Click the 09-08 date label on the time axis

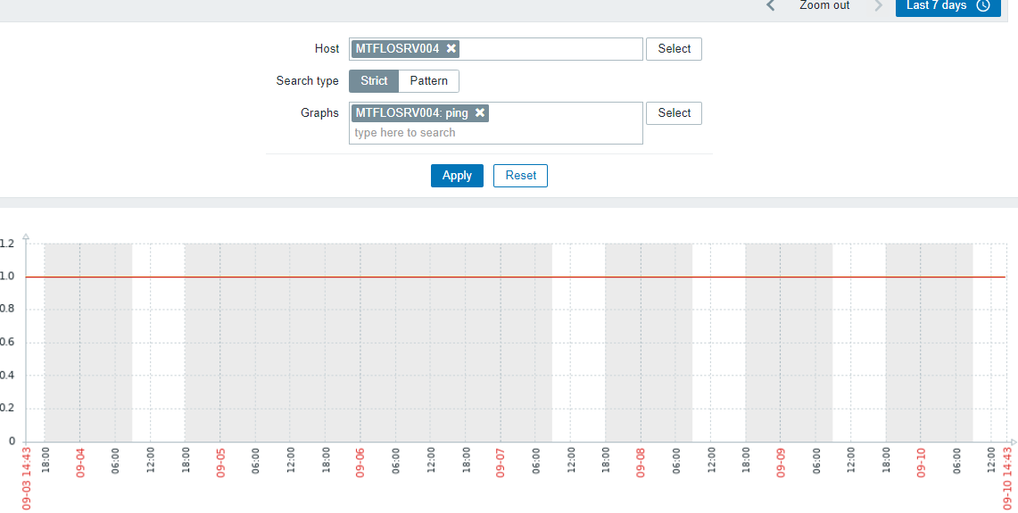pyautogui.click(x=641, y=462)
